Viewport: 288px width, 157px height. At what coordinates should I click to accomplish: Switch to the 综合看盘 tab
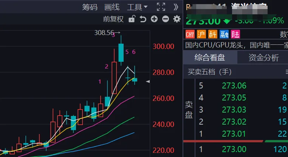pos(210,58)
